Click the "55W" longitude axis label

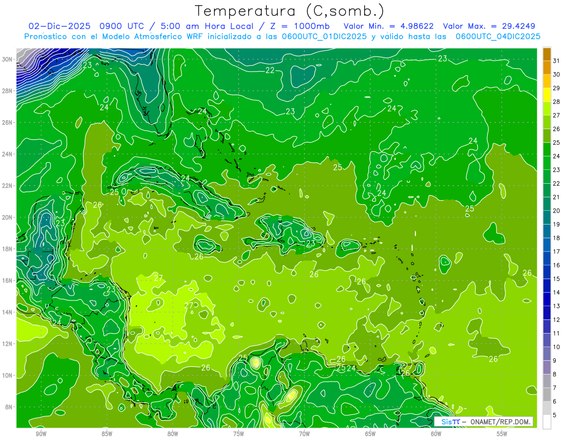502,434
